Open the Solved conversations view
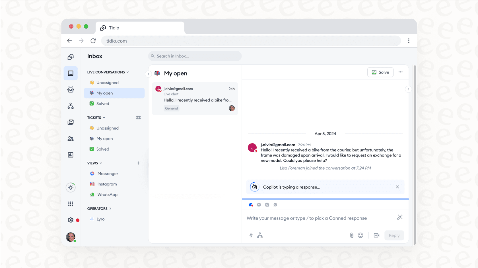 103,104
